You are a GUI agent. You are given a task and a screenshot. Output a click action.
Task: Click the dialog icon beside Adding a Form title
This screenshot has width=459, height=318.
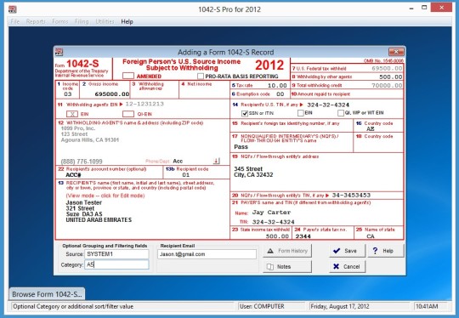click(59, 52)
